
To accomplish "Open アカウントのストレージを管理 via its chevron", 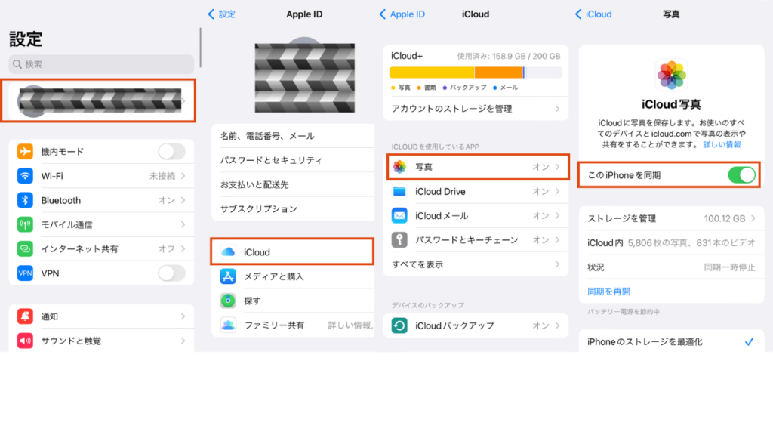I will click(x=557, y=109).
